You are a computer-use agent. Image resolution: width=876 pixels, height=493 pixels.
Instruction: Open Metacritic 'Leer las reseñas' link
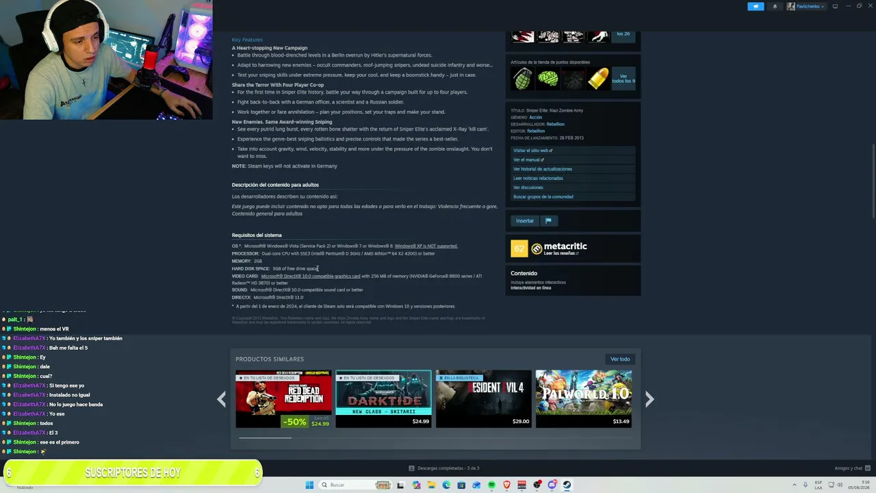561,253
